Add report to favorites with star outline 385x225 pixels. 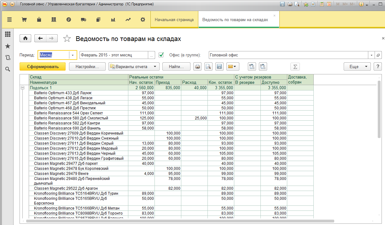pyautogui.click(x=67, y=38)
